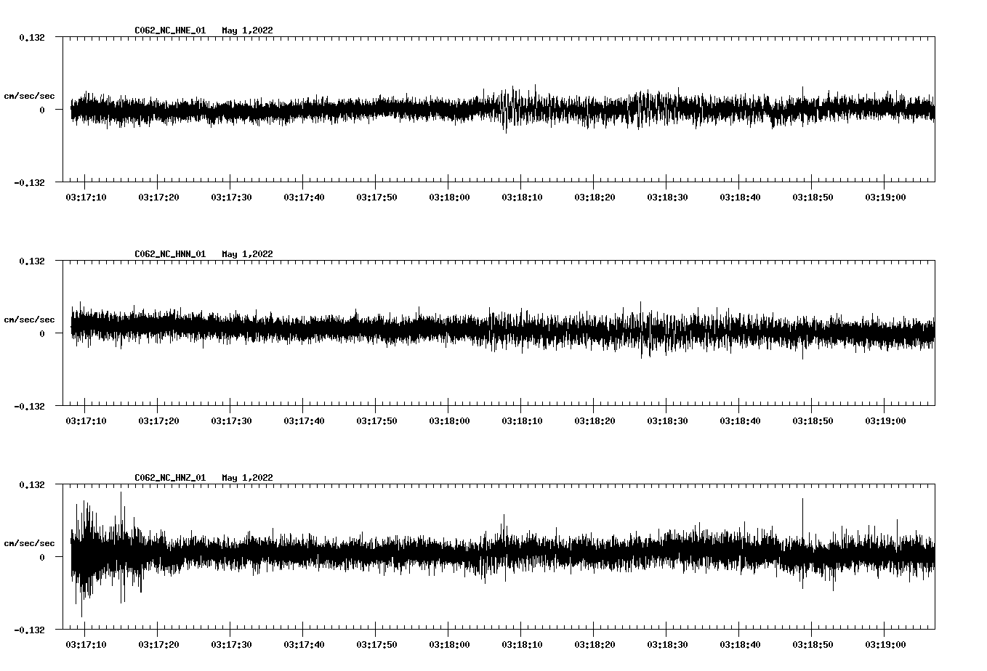987x671 pixels.
Task: Click the cm/sec/sec unit label on HNE plot
Action: point(29,96)
